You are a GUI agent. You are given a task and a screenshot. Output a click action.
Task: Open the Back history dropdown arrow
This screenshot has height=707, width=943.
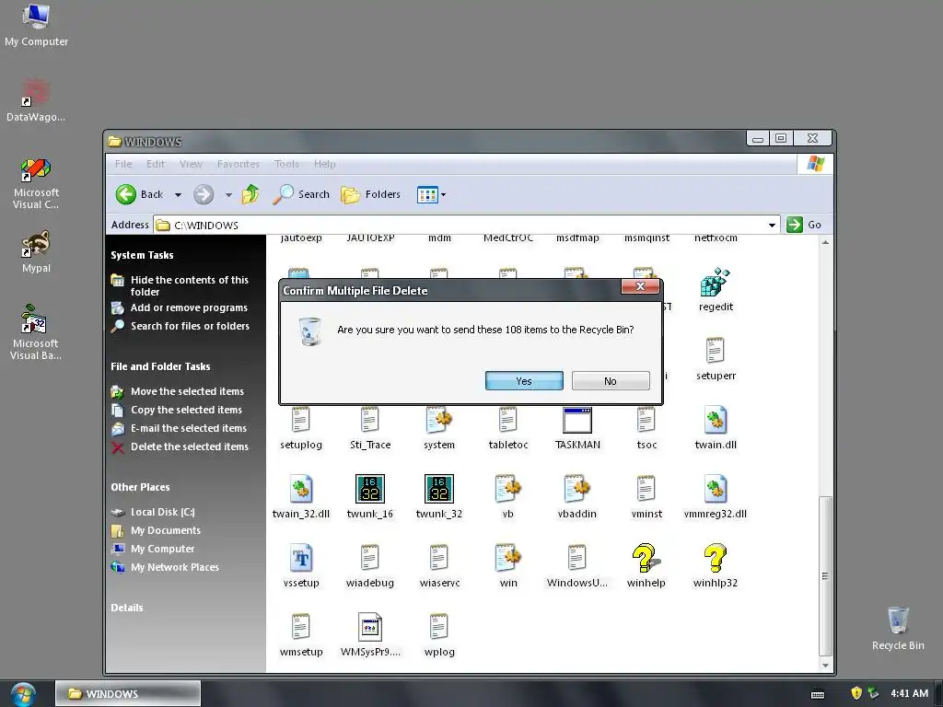[178, 195]
